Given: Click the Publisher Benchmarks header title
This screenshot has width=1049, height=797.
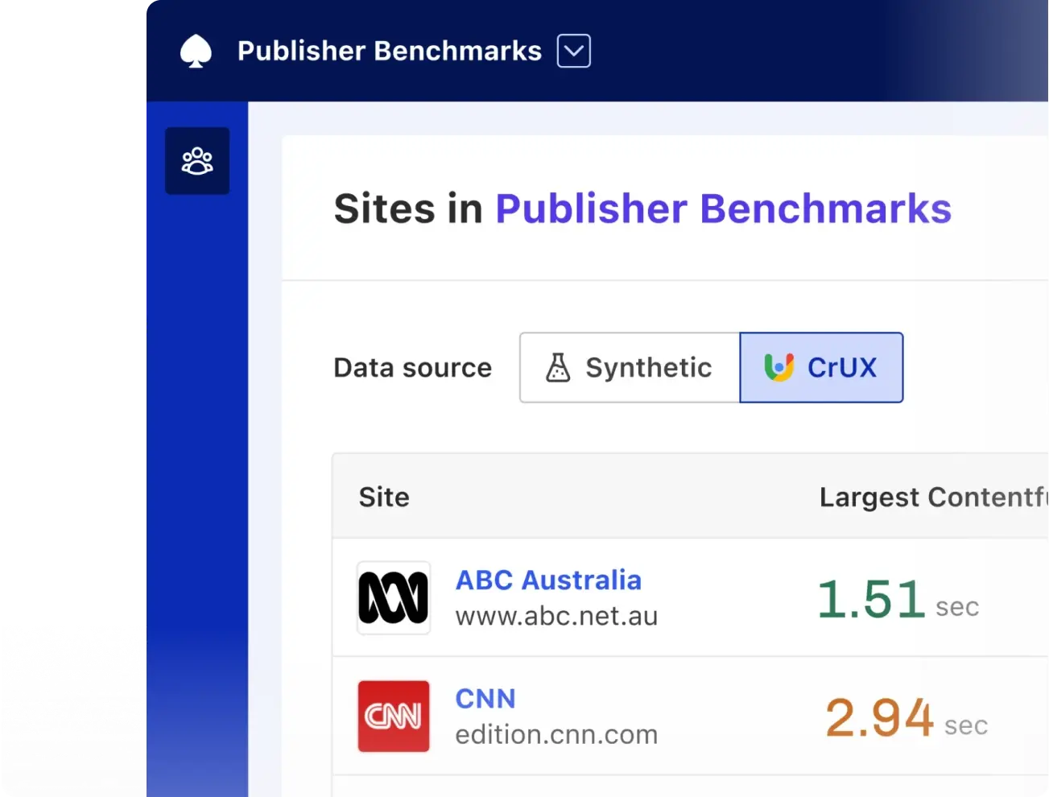Looking at the screenshot, I should pyautogui.click(x=389, y=50).
